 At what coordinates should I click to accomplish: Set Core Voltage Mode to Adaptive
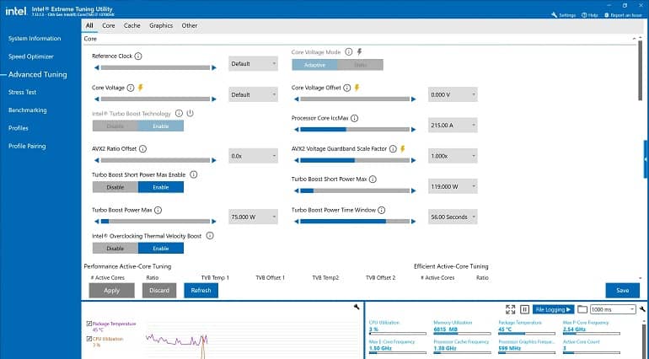tap(314, 65)
